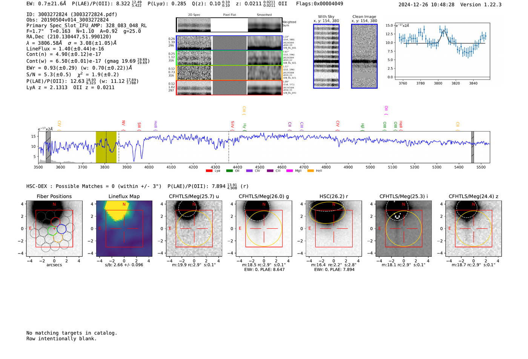Open the CFHTLS/Meg(25.7) u cutout
528x359 pixels.
click(194, 228)
